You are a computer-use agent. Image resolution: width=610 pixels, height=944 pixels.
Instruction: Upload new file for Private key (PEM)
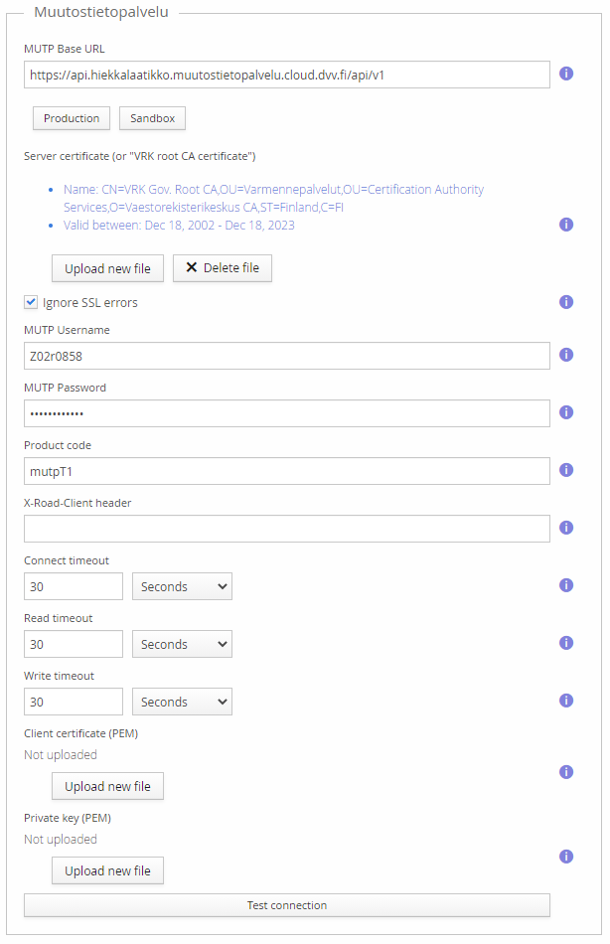(107, 870)
